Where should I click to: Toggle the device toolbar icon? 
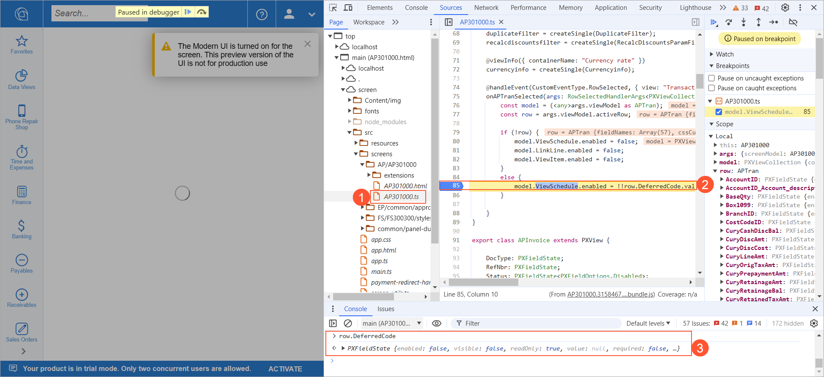pyautogui.click(x=348, y=8)
